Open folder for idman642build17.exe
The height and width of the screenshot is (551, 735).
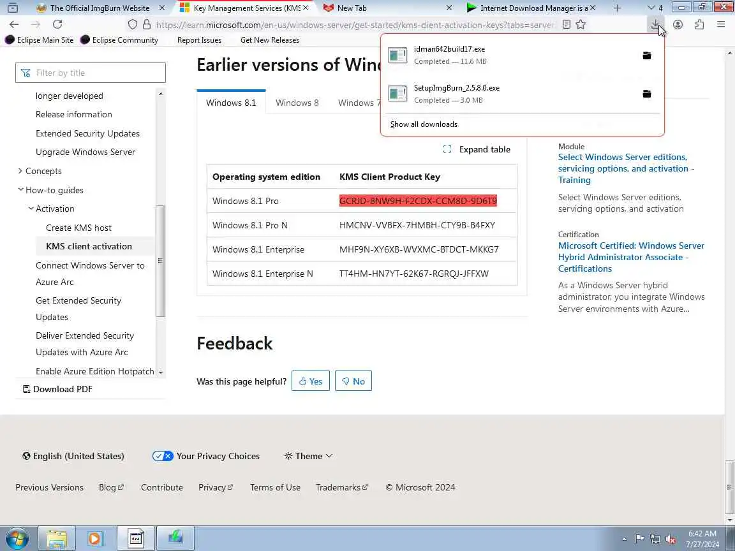point(647,55)
